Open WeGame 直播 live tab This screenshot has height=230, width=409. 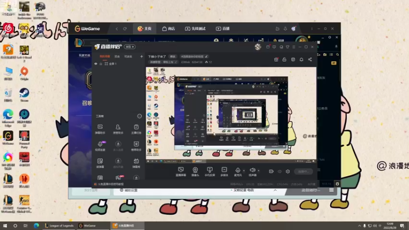pyautogui.click(x=223, y=29)
